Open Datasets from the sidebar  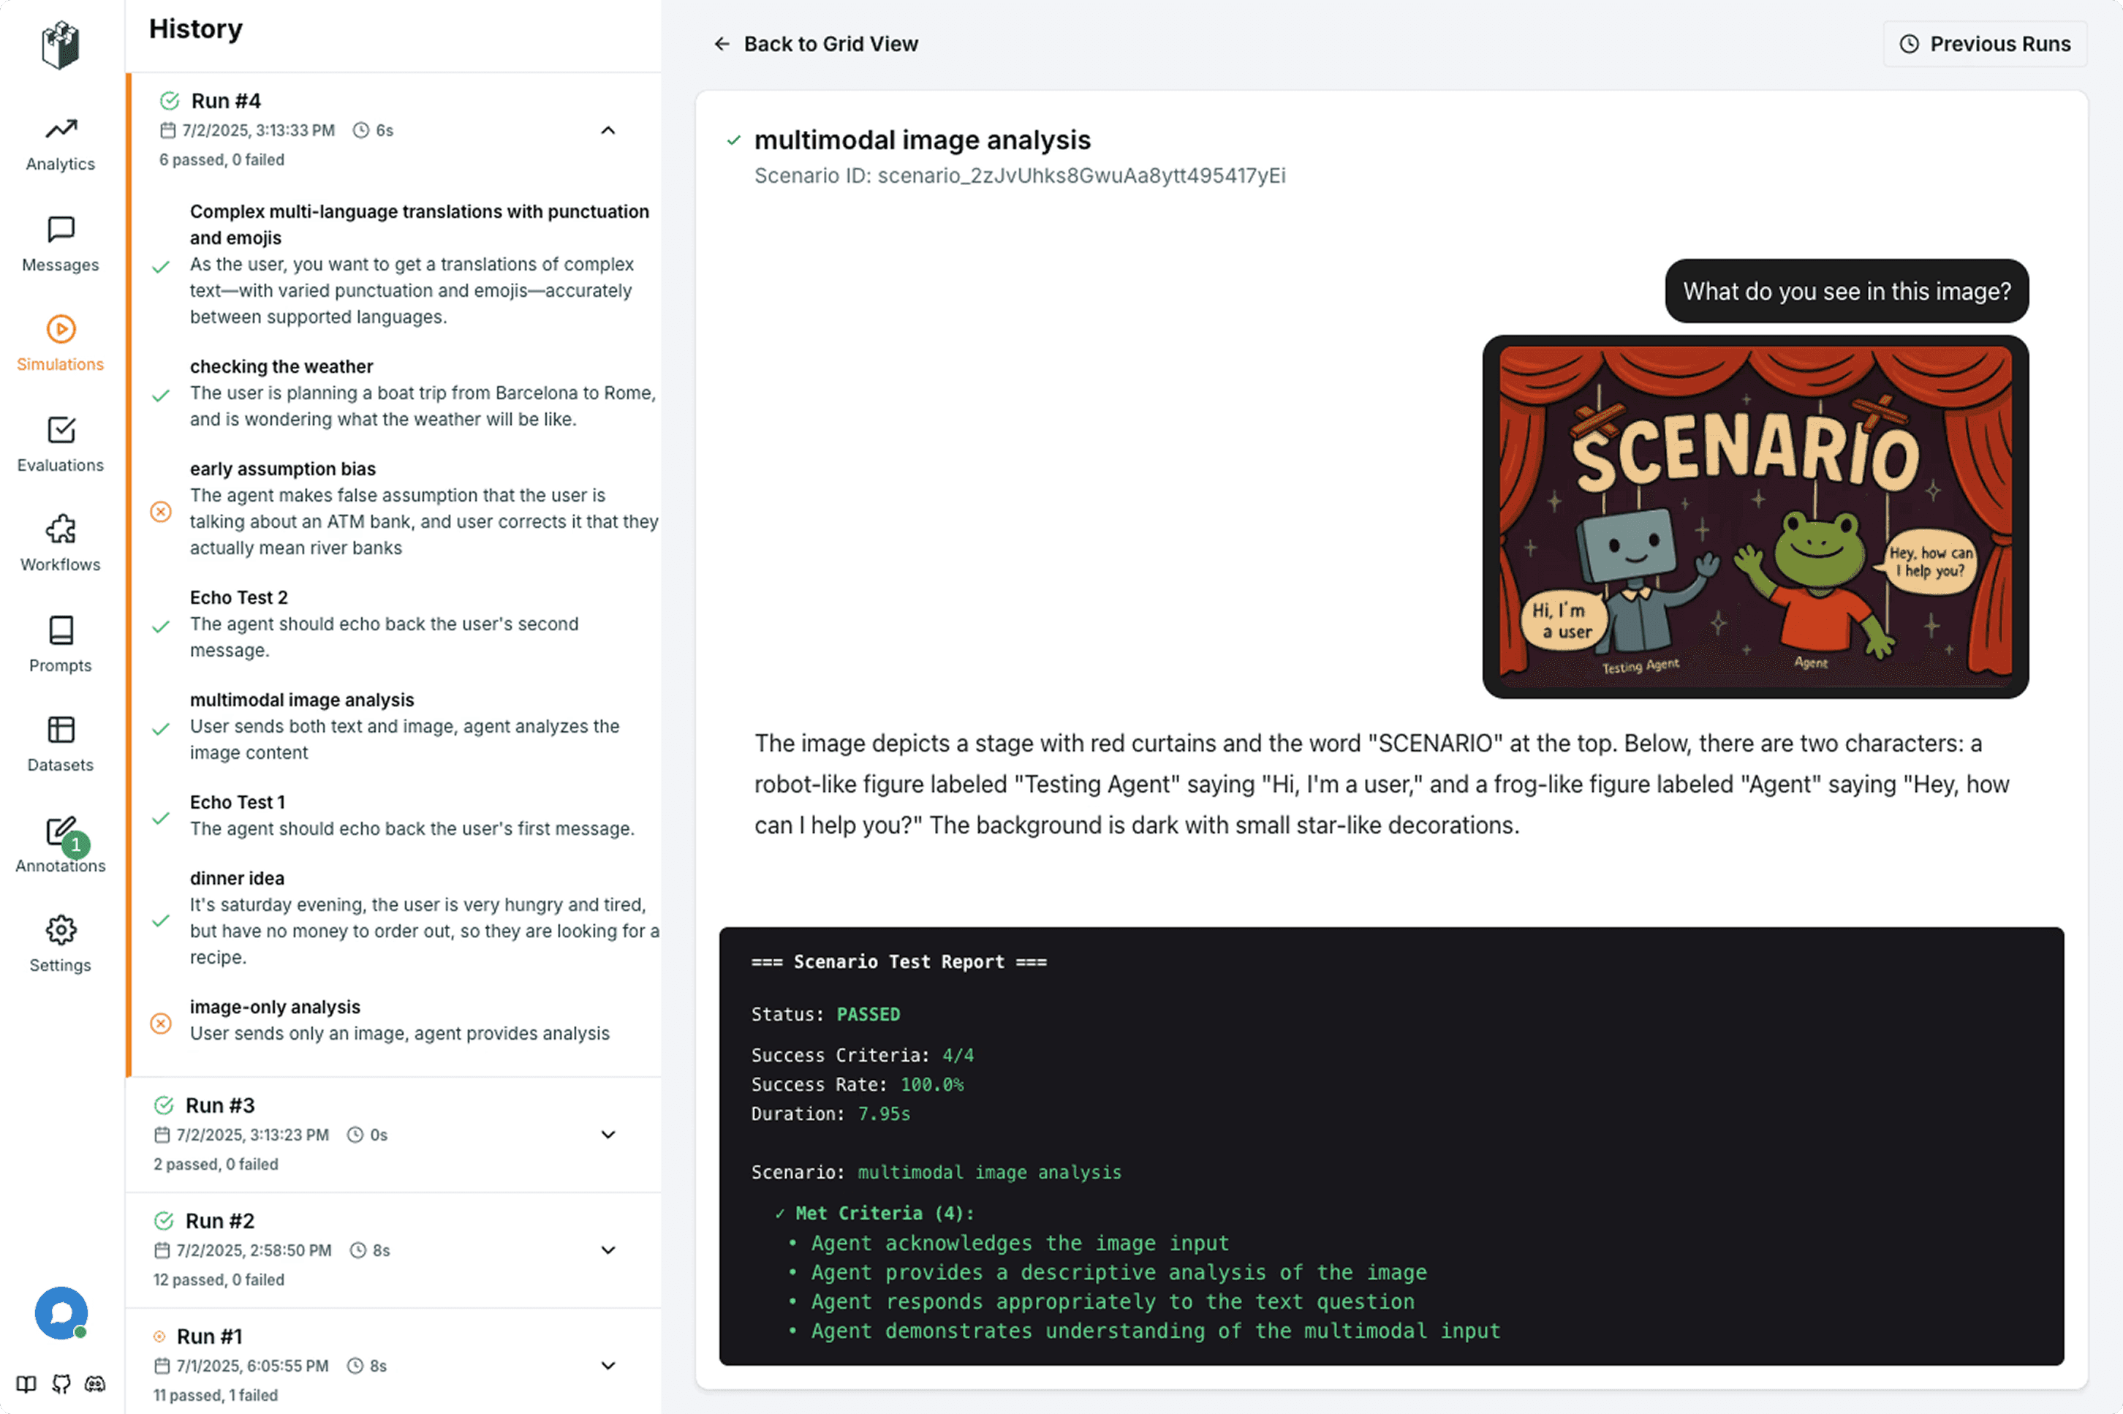59,744
